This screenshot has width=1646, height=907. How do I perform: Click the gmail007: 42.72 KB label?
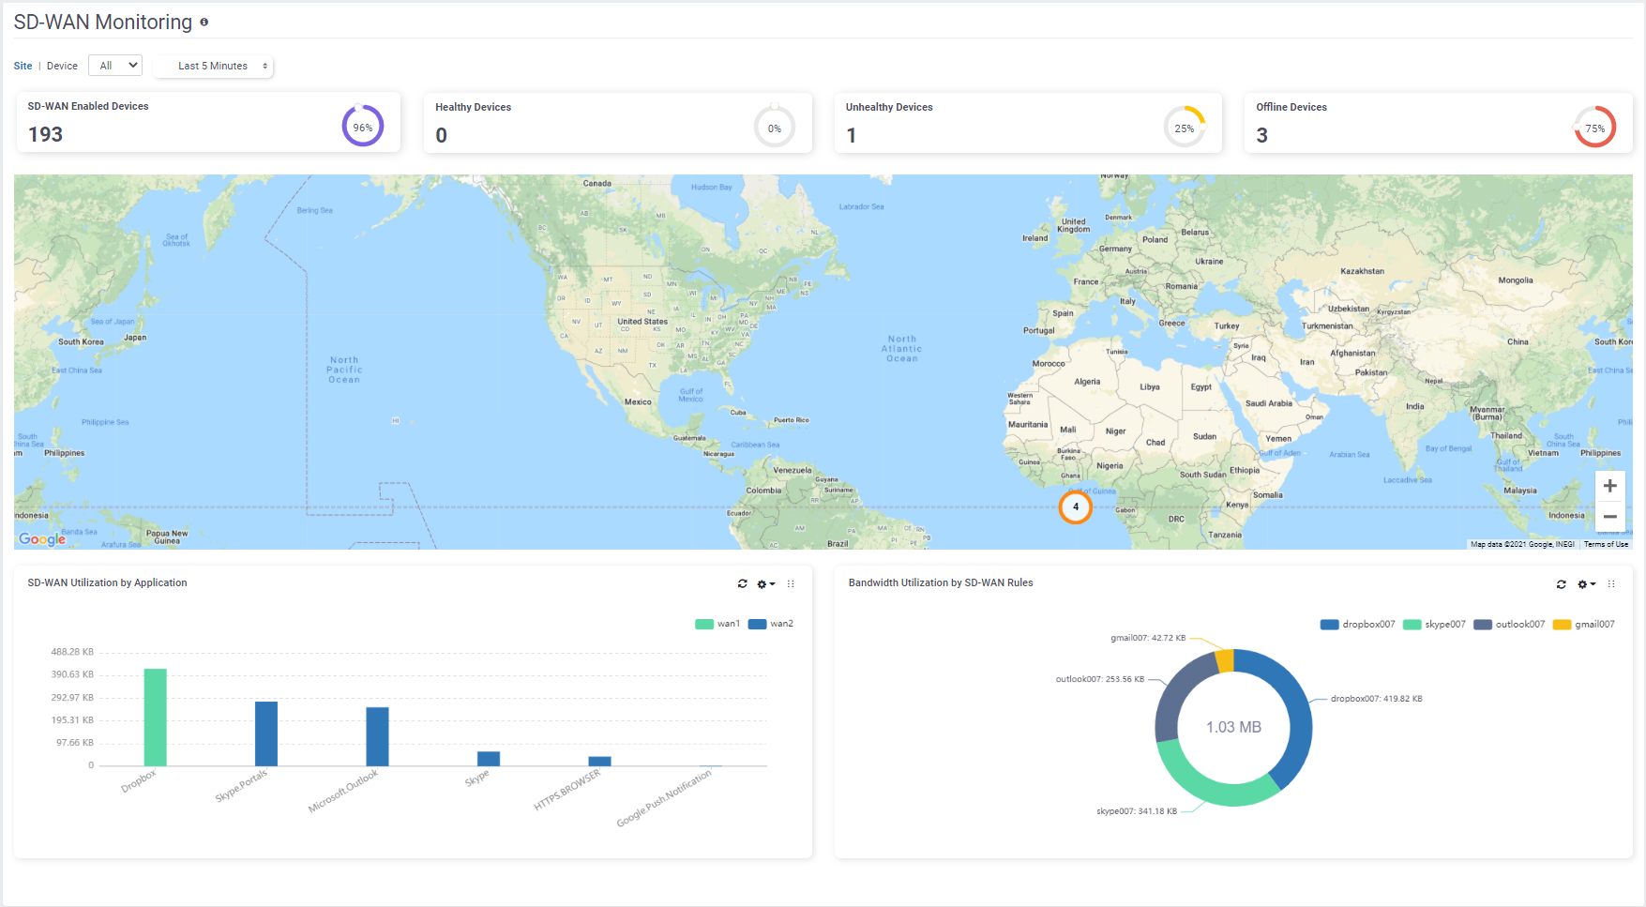coord(1148,638)
